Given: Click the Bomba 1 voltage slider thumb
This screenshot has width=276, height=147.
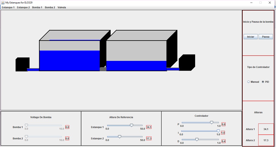Looking at the screenshot, I should (x=26, y=125).
